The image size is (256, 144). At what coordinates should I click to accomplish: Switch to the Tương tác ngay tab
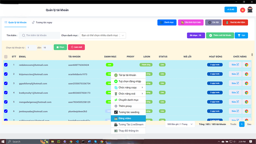pyautogui.click(x=42, y=23)
